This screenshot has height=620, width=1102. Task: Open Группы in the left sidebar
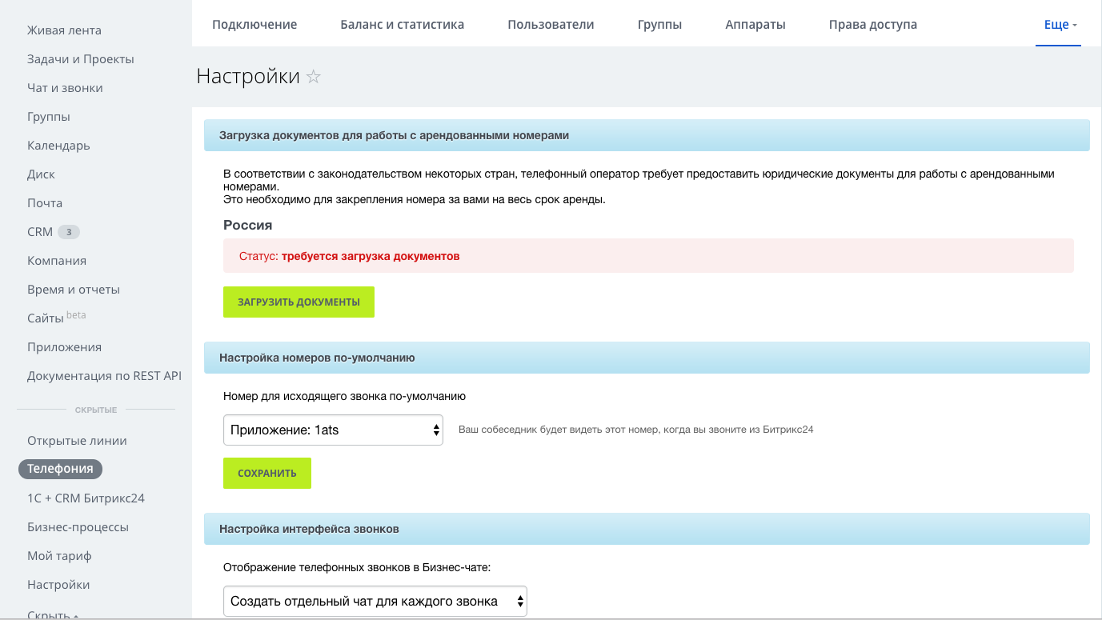(x=49, y=117)
